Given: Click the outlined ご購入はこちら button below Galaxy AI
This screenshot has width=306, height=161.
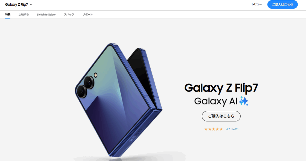Looking at the screenshot, I should [221, 116].
